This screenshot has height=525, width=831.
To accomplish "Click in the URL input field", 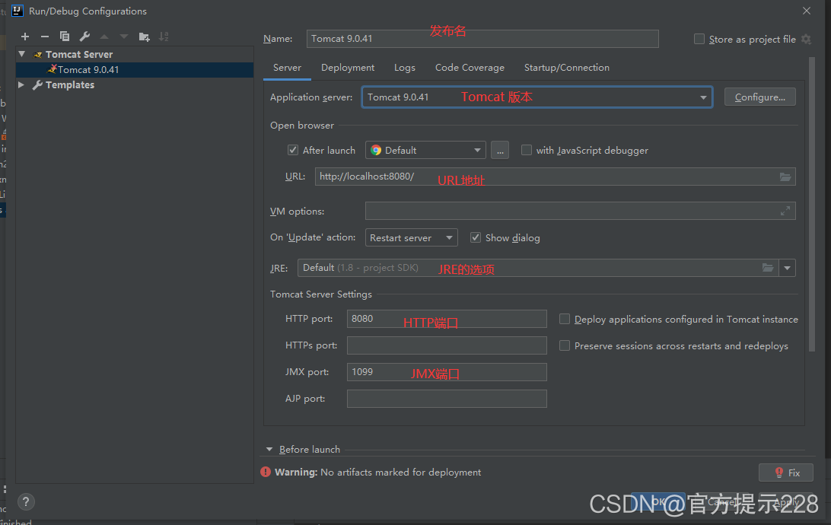I will tap(555, 177).
